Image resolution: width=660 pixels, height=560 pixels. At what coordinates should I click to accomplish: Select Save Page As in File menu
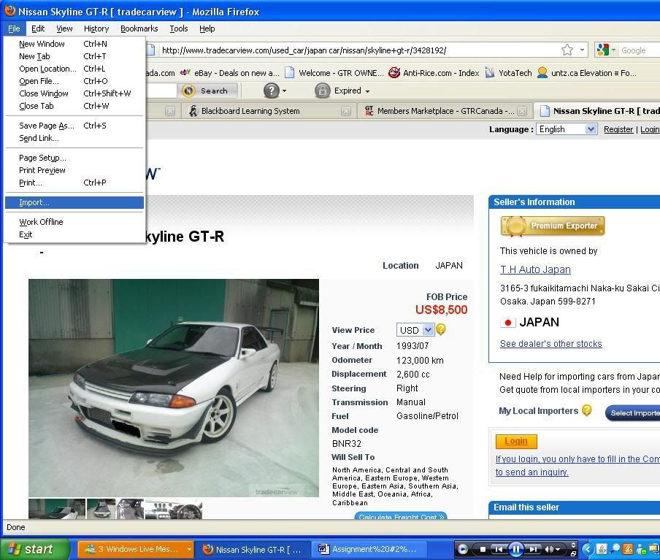(x=74, y=126)
